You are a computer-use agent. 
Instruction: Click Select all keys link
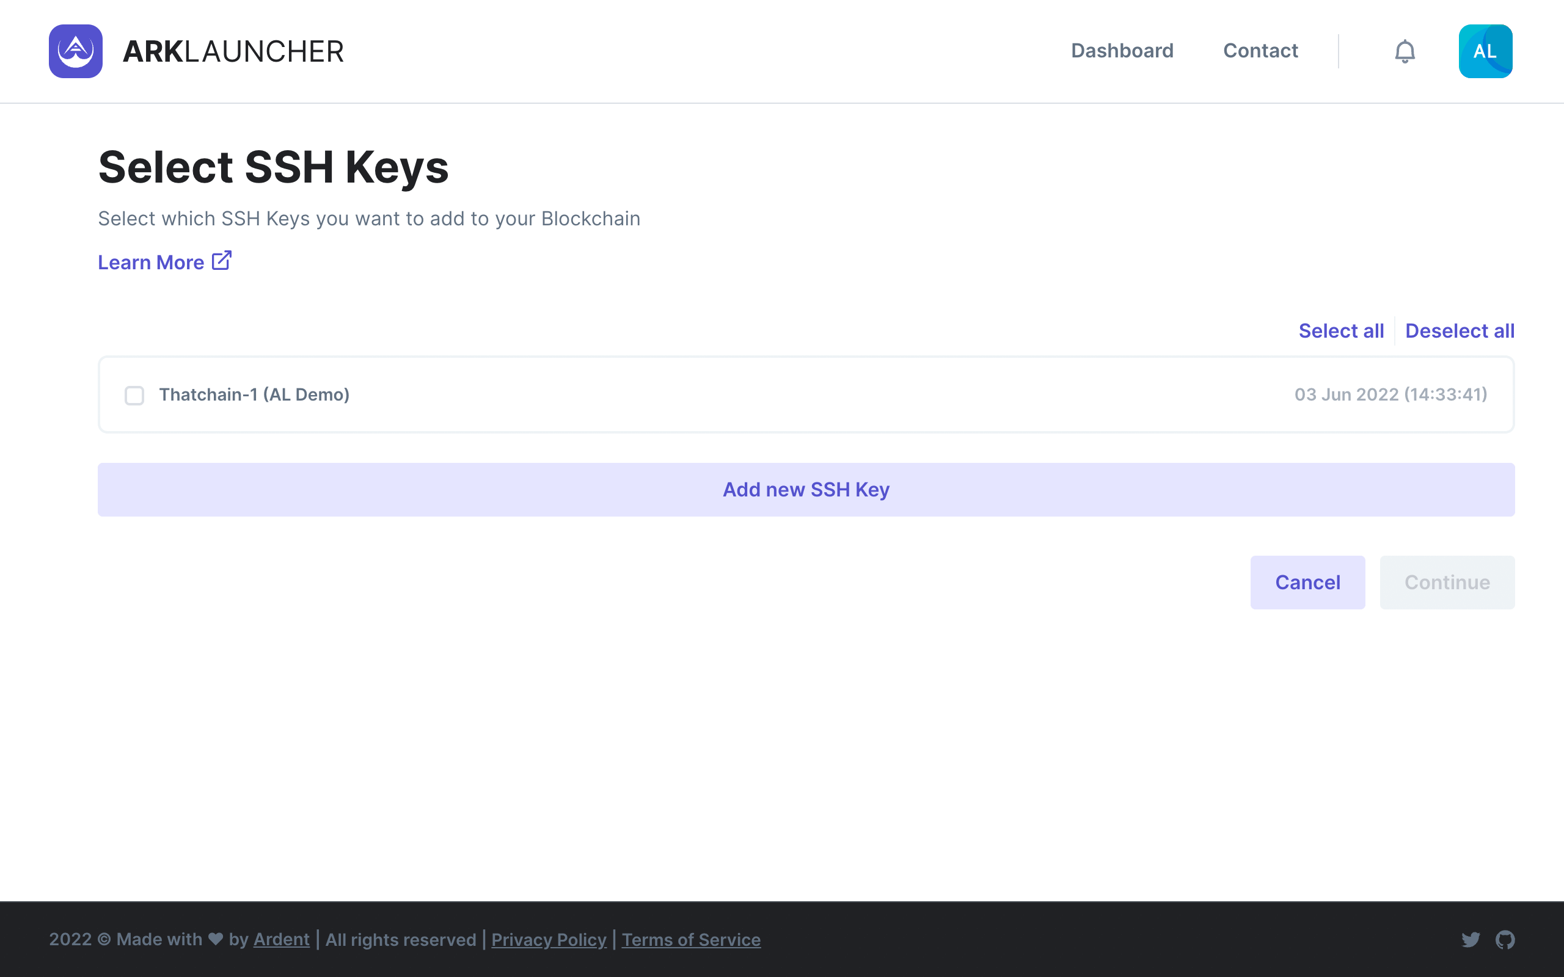(x=1341, y=331)
